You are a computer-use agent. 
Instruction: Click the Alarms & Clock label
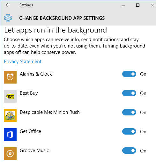pyautogui.click(x=36, y=74)
